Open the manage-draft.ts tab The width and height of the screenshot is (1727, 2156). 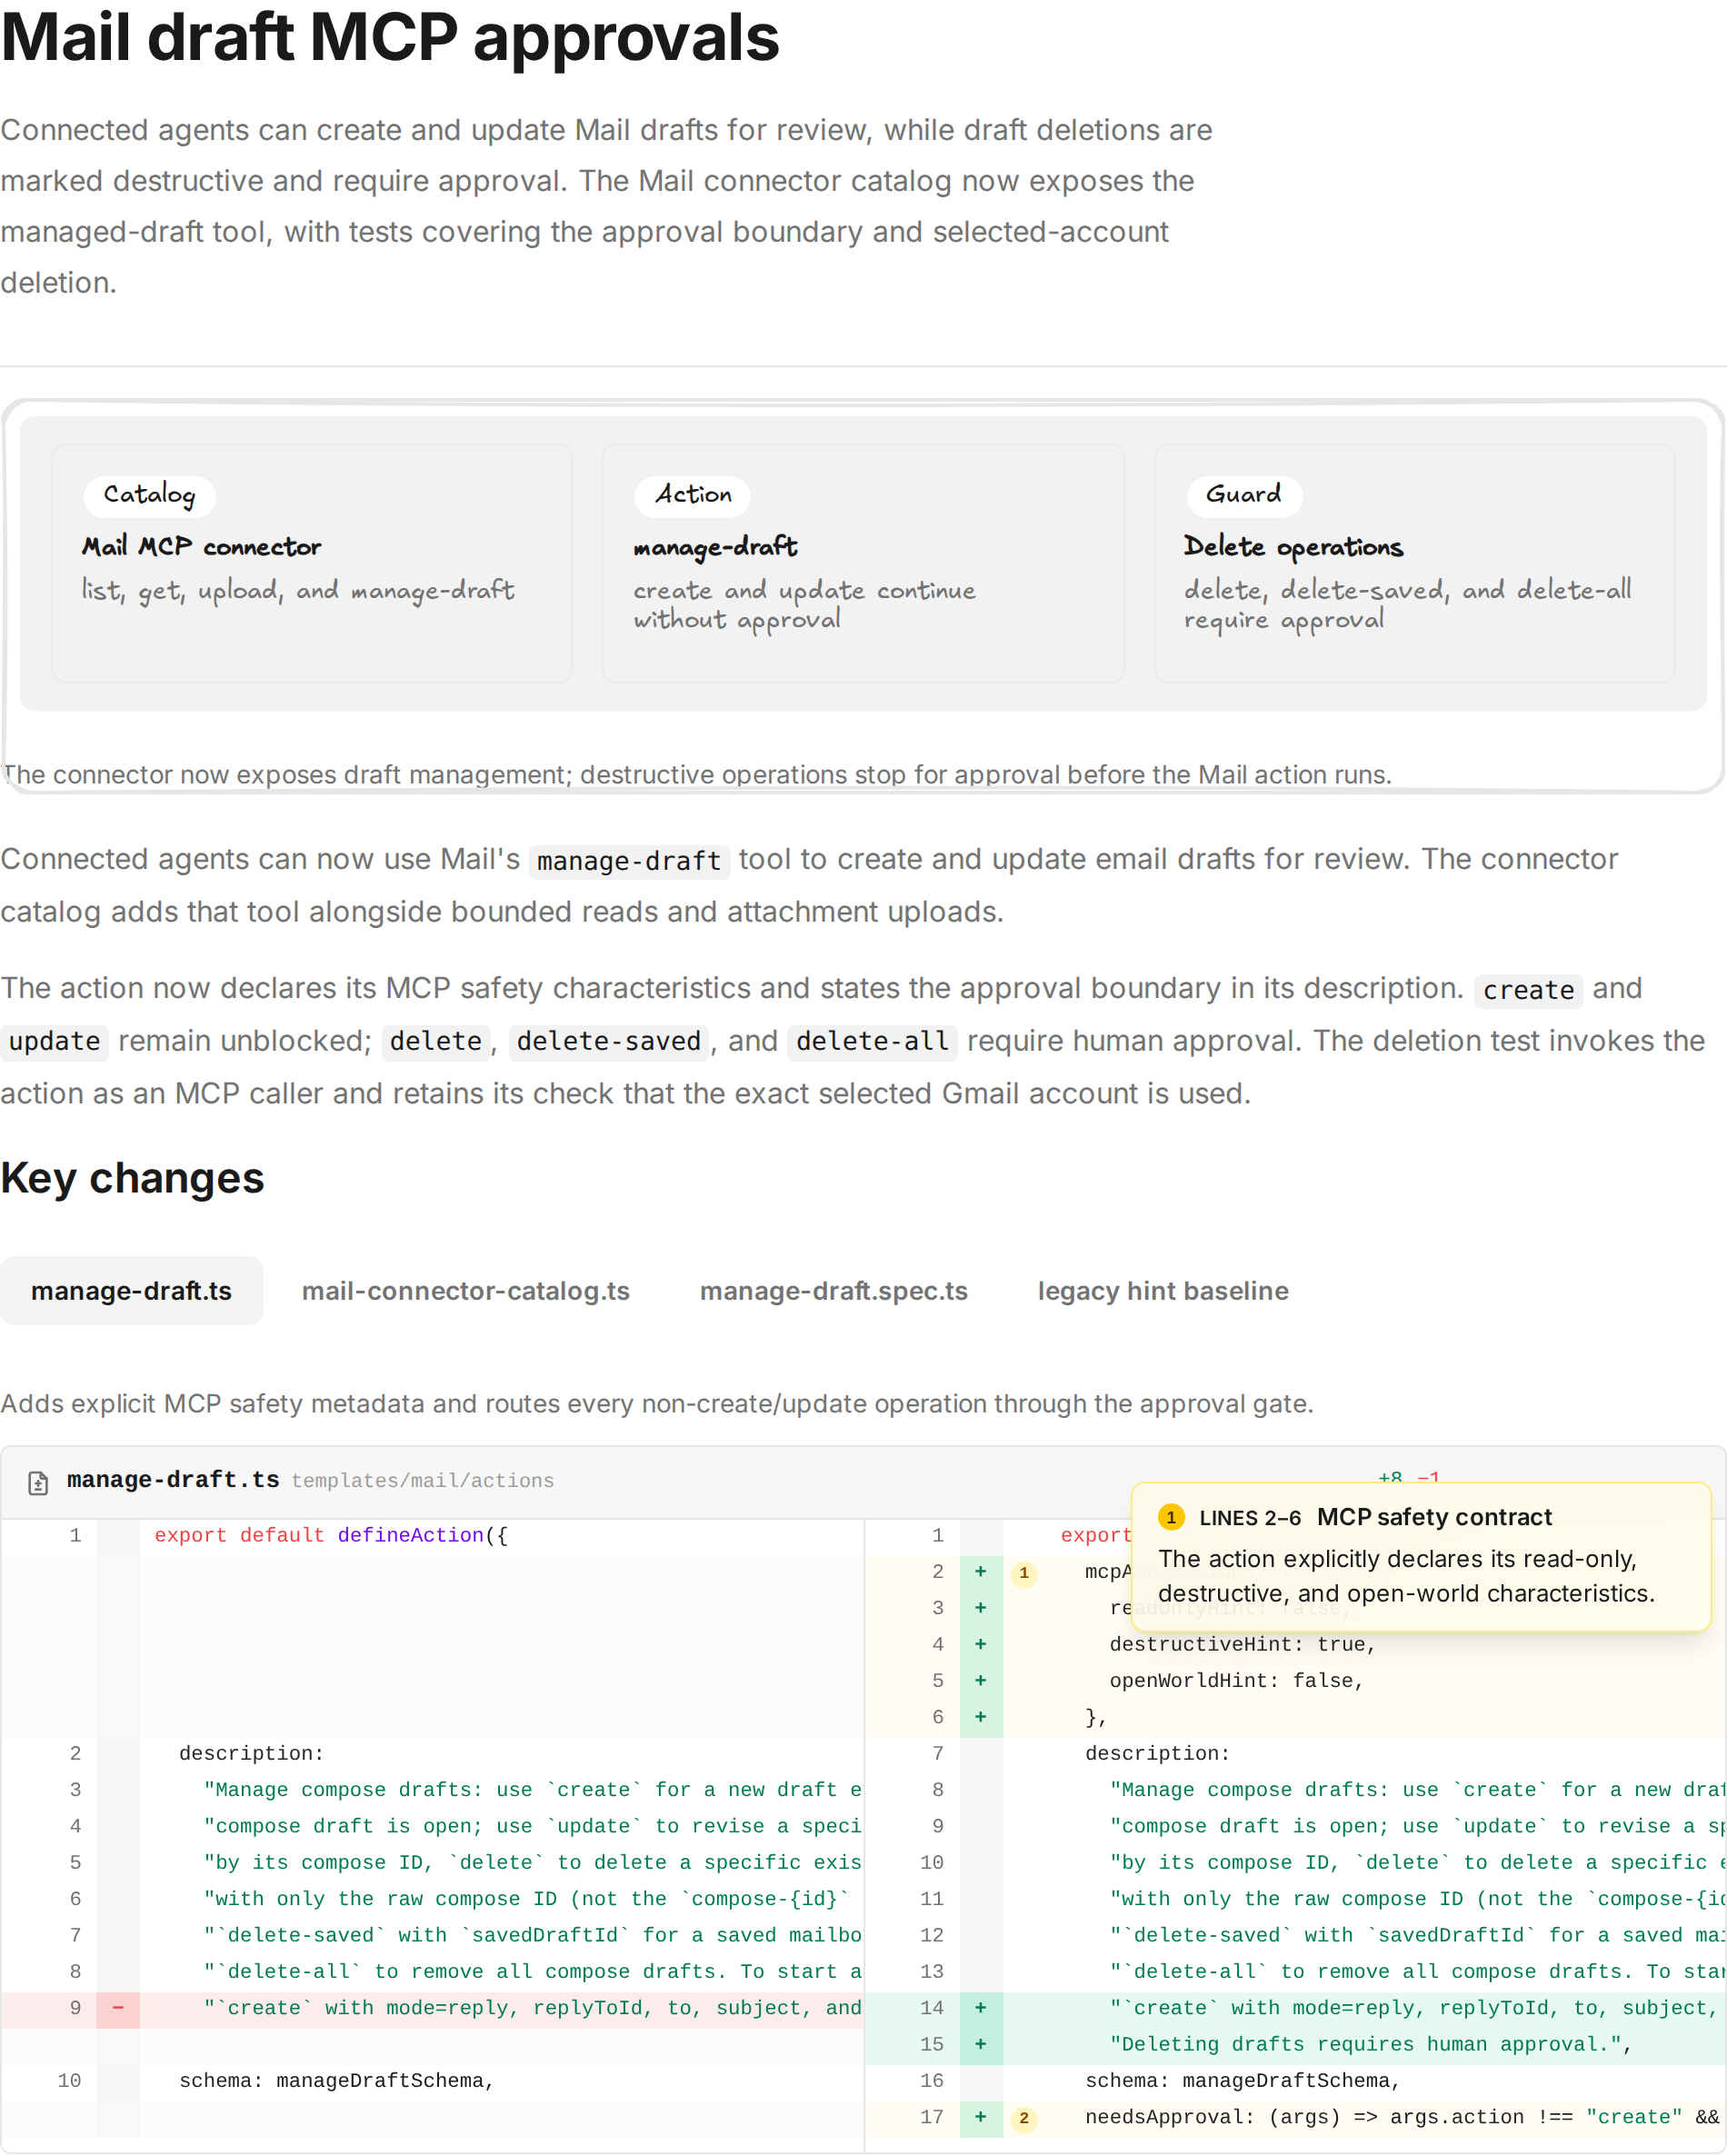click(x=131, y=1291)
